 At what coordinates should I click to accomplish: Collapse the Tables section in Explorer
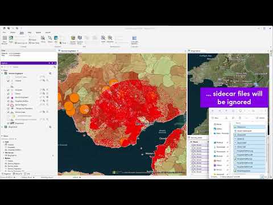[2, 136]
